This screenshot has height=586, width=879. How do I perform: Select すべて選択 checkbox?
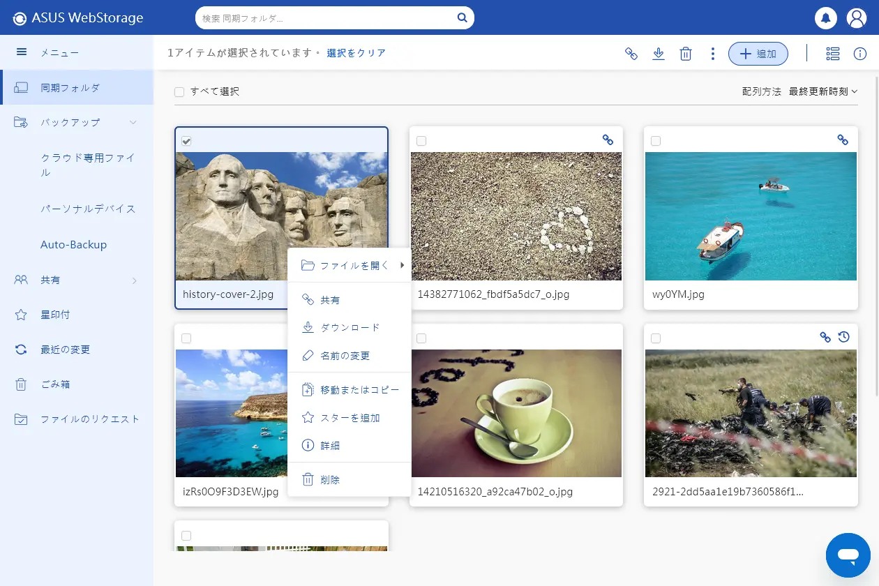point(179,92)
